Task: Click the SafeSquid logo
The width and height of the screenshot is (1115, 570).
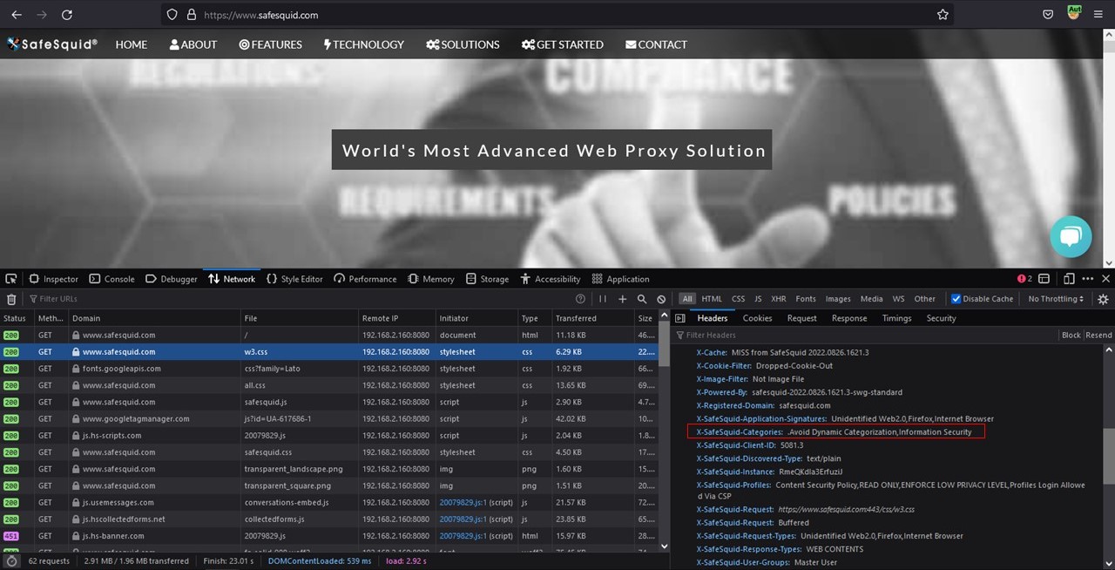Action: pyautogui.click(x=51, y=44)
